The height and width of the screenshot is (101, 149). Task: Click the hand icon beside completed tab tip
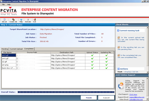[x=119, y=55]
